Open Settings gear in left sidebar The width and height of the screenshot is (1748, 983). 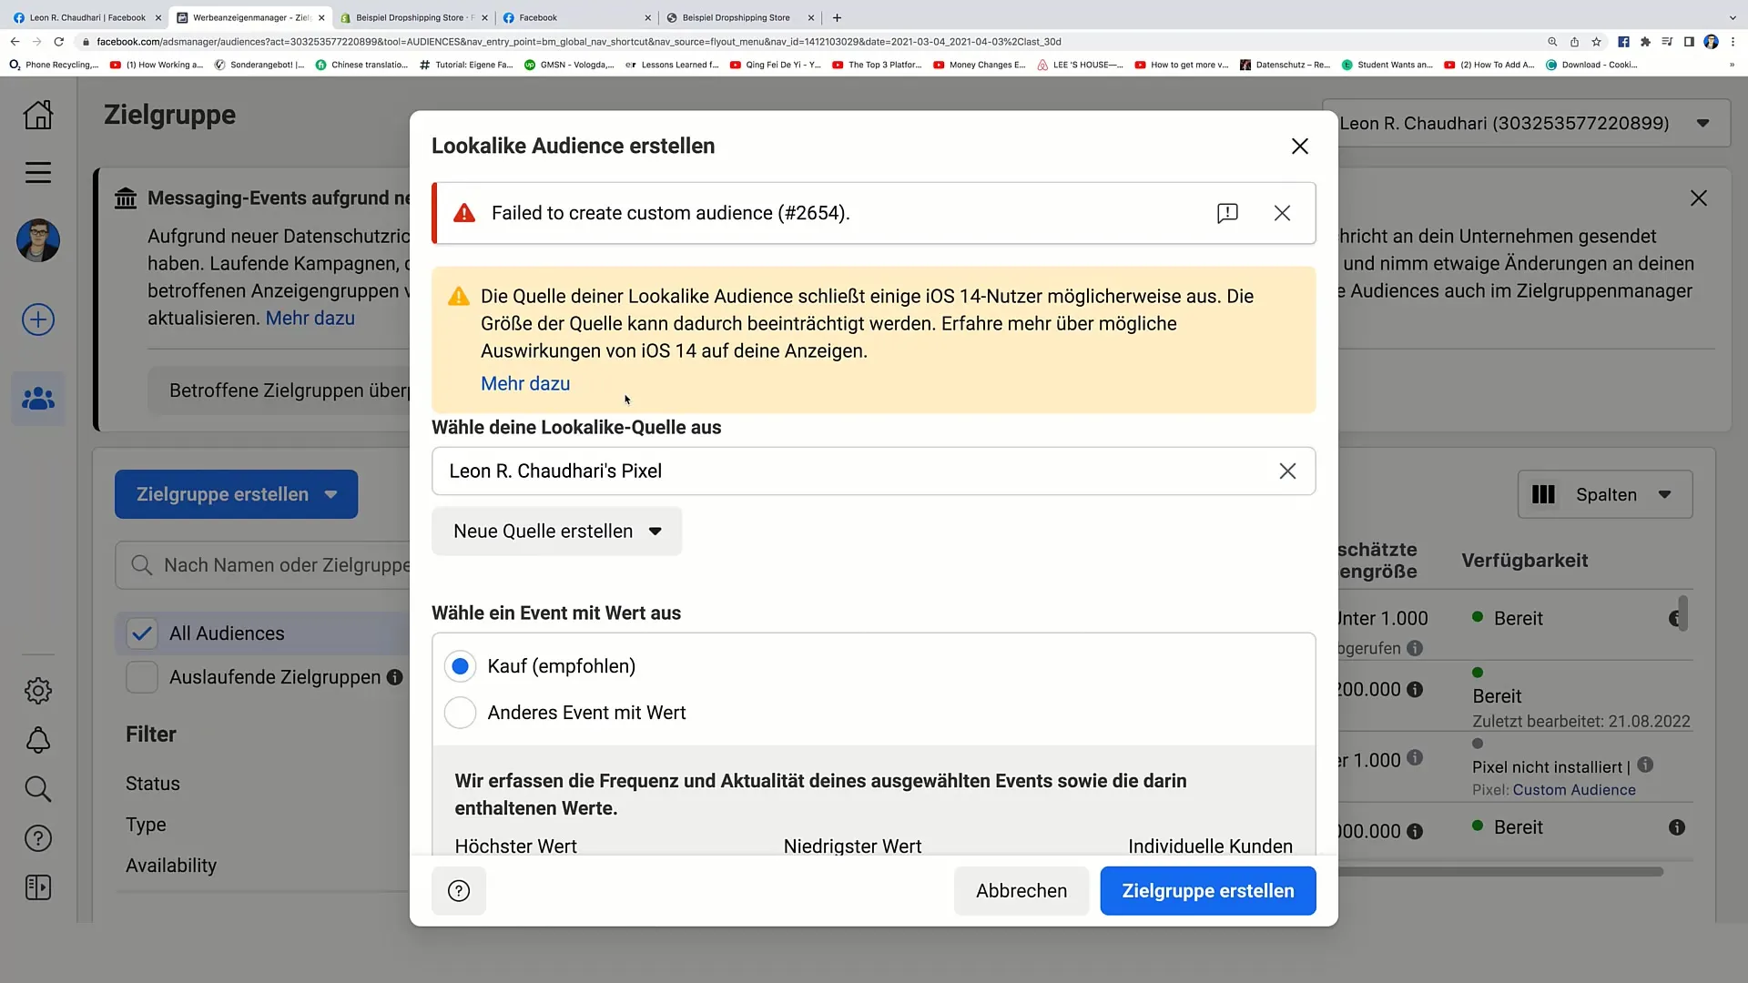38,691
